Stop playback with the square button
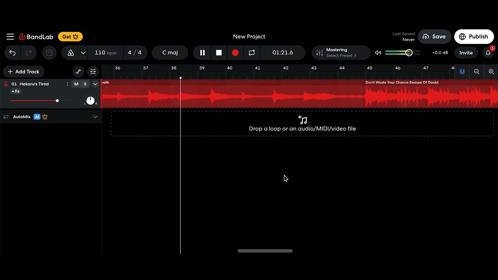 click(x=219, y=52)
